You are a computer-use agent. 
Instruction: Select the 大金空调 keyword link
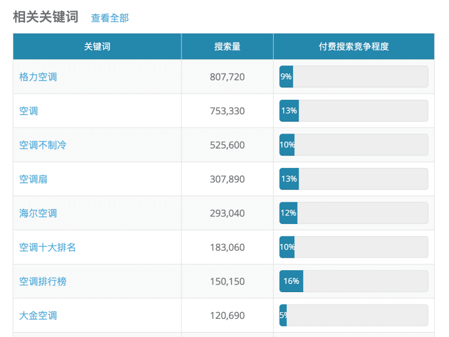tap(38, 316)
